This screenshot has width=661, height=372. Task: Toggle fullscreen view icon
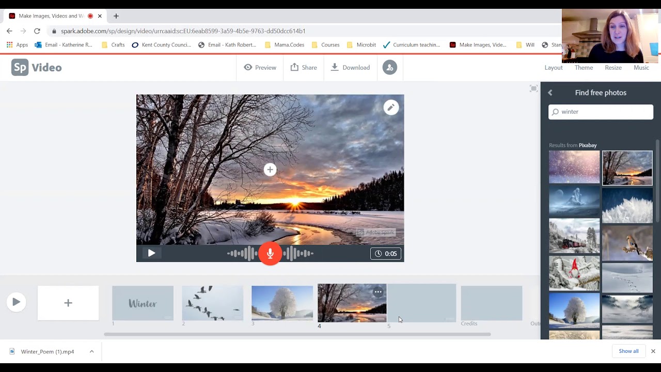coord(533,89)
